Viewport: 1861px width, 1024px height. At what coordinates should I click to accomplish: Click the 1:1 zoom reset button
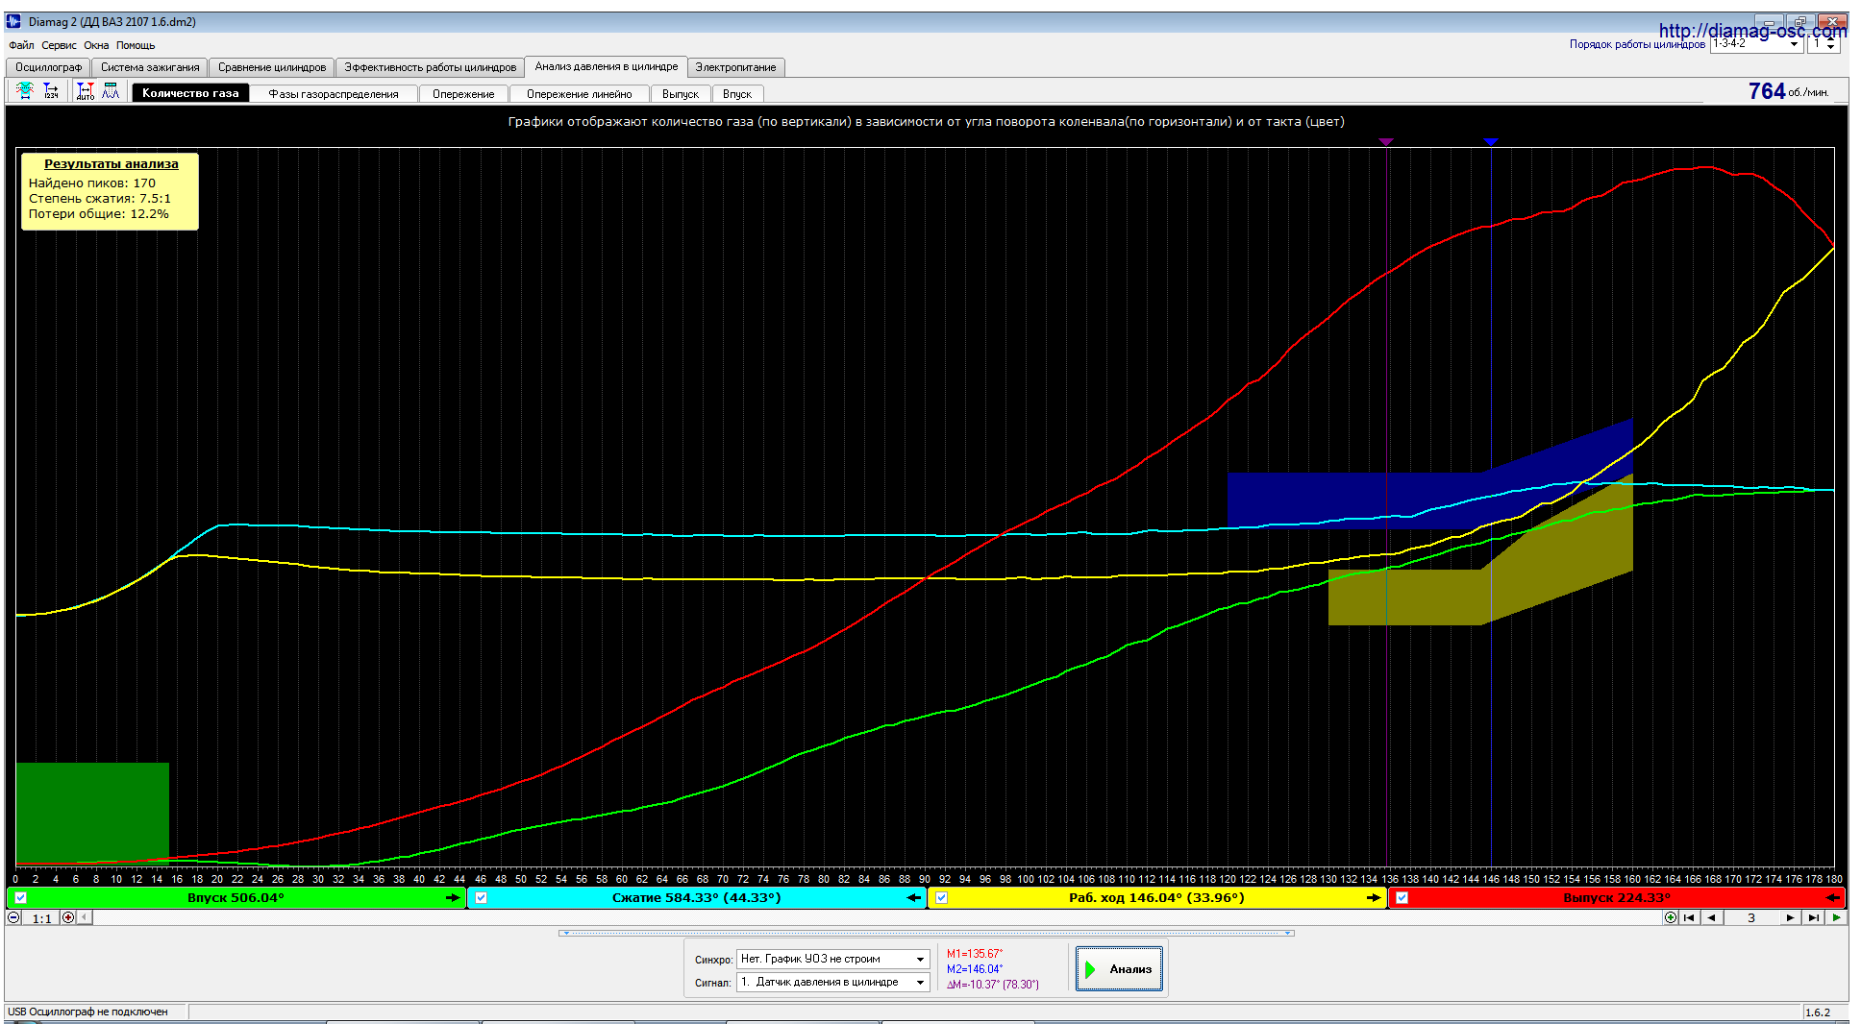[x=41, y=918]
